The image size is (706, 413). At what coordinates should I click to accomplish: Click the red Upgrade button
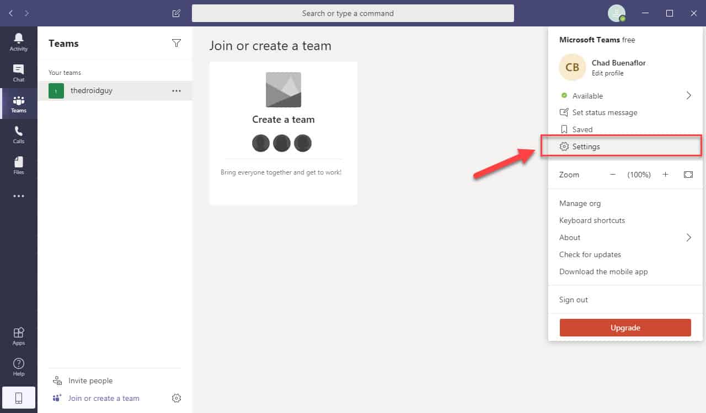click(x=625, y=328)
